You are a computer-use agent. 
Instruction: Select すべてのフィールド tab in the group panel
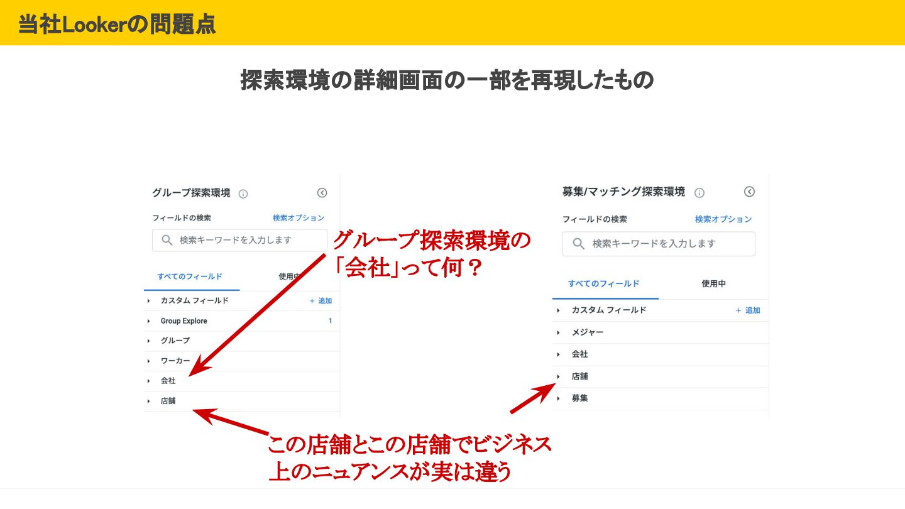pos(190,276)
